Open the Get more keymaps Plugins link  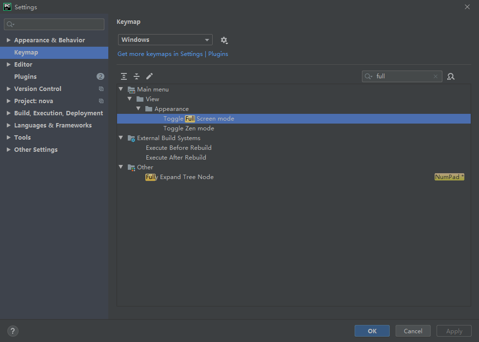[173, 54]
